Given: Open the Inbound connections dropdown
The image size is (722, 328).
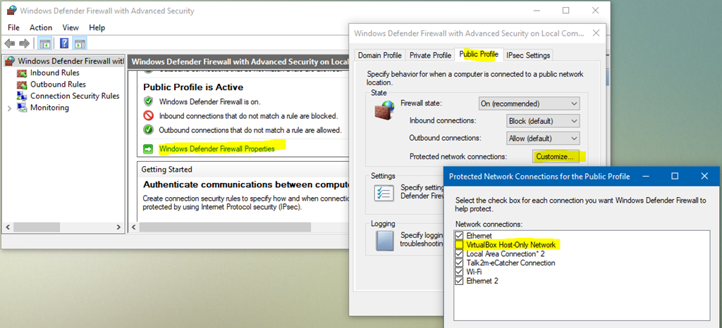Looking at the screenshot, I should point(542,121).
